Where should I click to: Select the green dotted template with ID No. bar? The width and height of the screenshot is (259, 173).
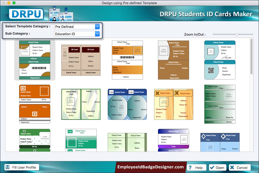[x=35, y=140]
